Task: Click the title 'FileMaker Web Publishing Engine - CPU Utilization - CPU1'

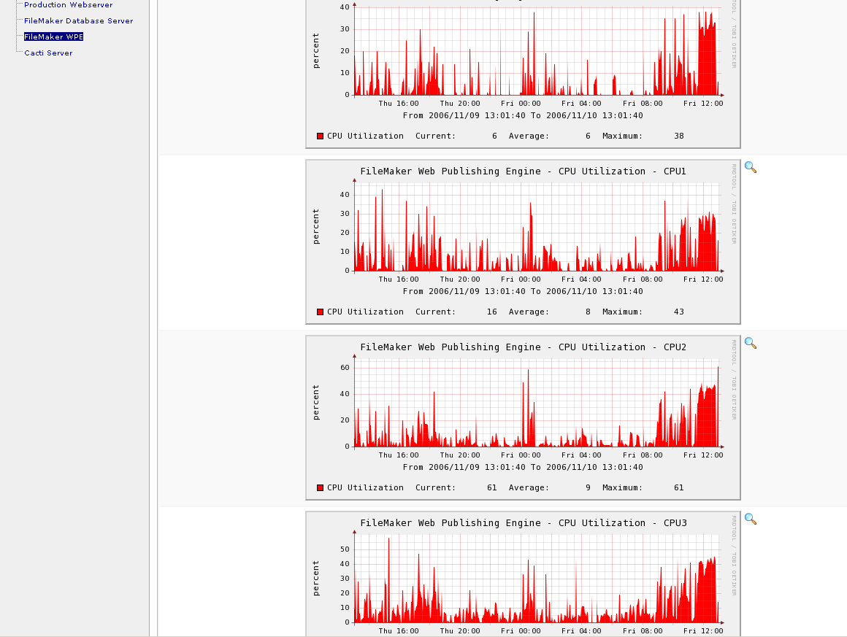Action: 523,171
